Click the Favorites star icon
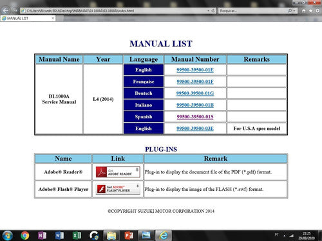This screenshot has height=241, width=322. click(x=310, y=11)
